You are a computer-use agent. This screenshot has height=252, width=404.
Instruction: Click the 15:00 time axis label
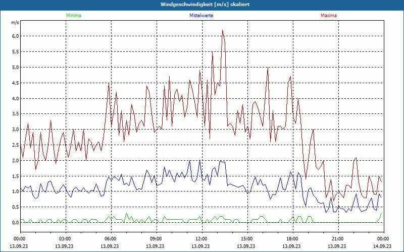point(247,239)
